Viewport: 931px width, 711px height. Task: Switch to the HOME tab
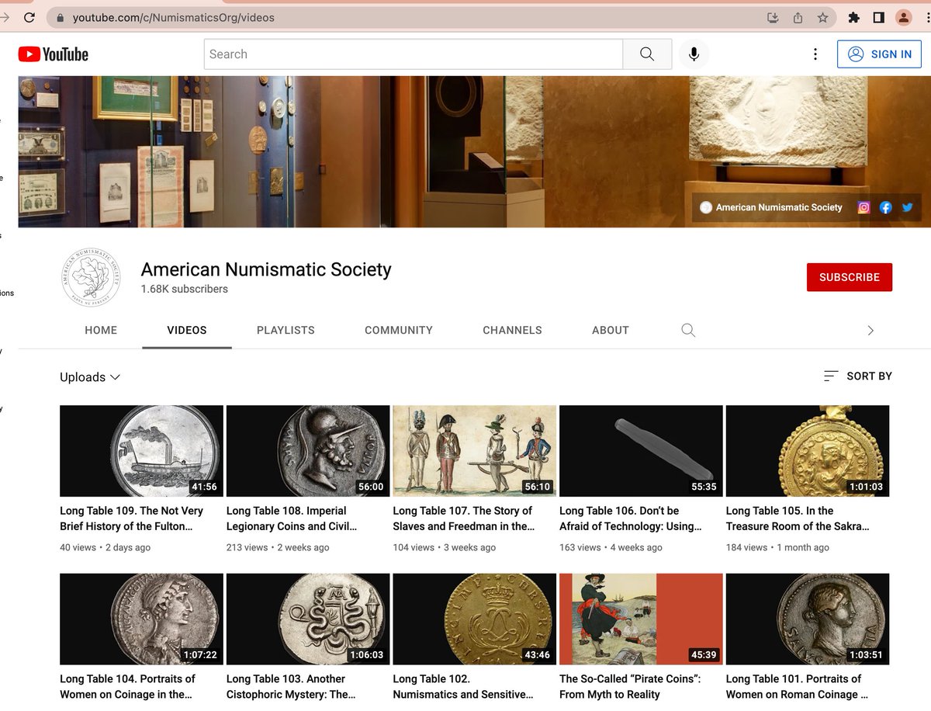click(x=101, y=330)
